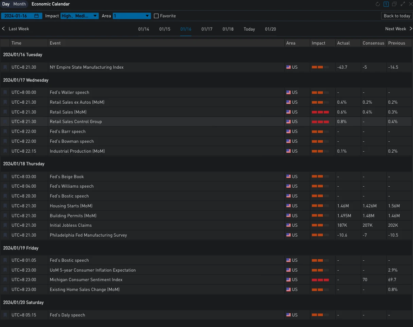Screen dimensions: 413x327
Task: Click the Back to today button
Action: point(397,16)
